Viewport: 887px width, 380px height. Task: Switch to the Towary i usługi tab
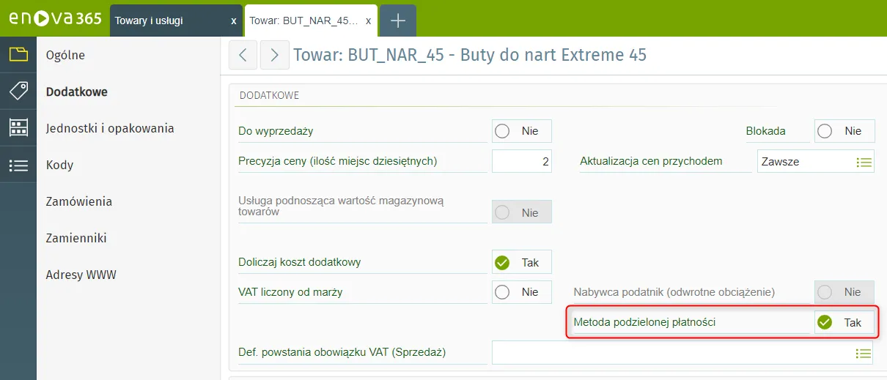tap(176, 21)
